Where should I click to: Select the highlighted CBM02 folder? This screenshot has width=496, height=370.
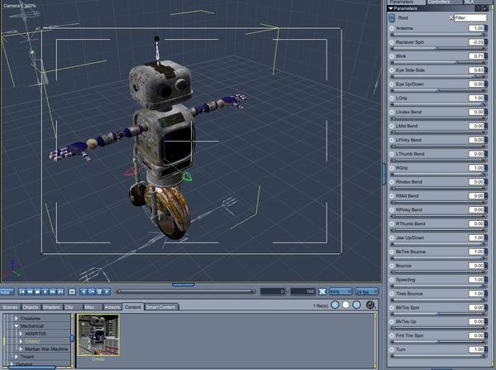32,342
